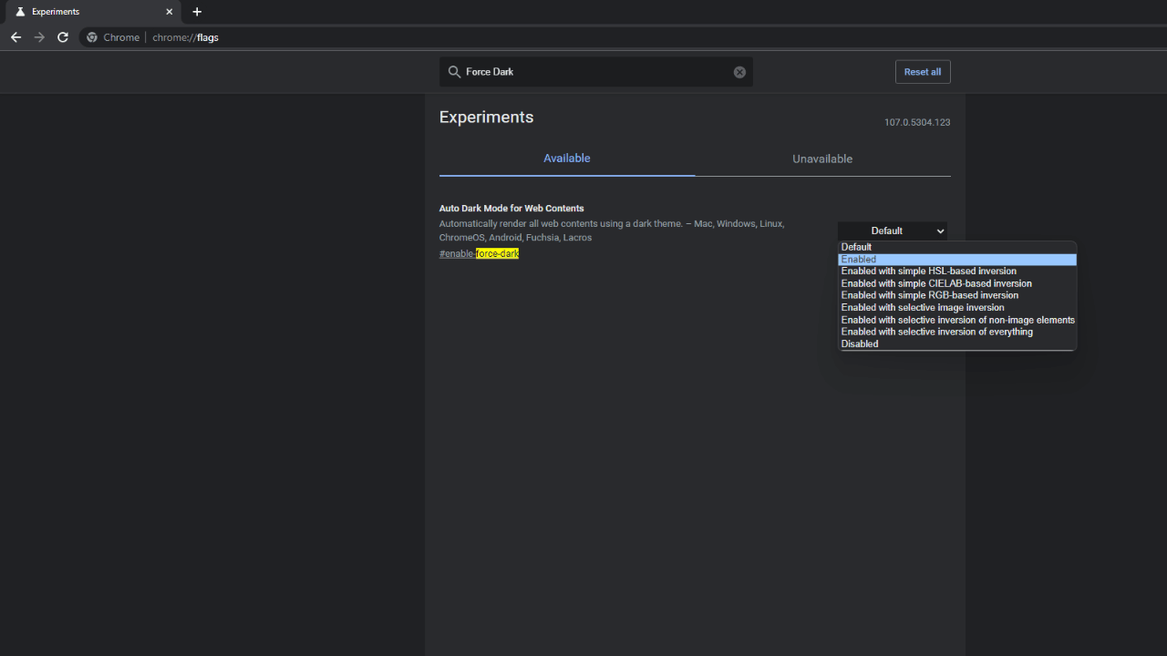Screen dimensions: 1167x656
Task: Open a new tab with plus icon
Action: pyautogui.click(x=197, y=12)
